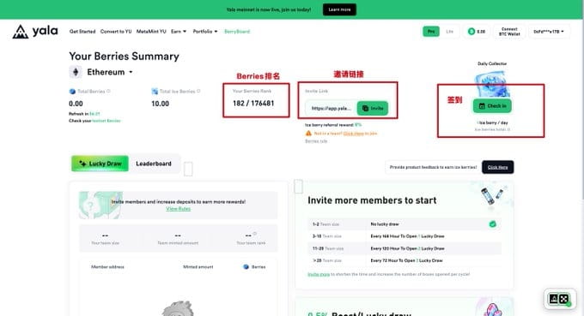Click the invite link URL field
Screen dimensions: 584x316
pos(332,108)
